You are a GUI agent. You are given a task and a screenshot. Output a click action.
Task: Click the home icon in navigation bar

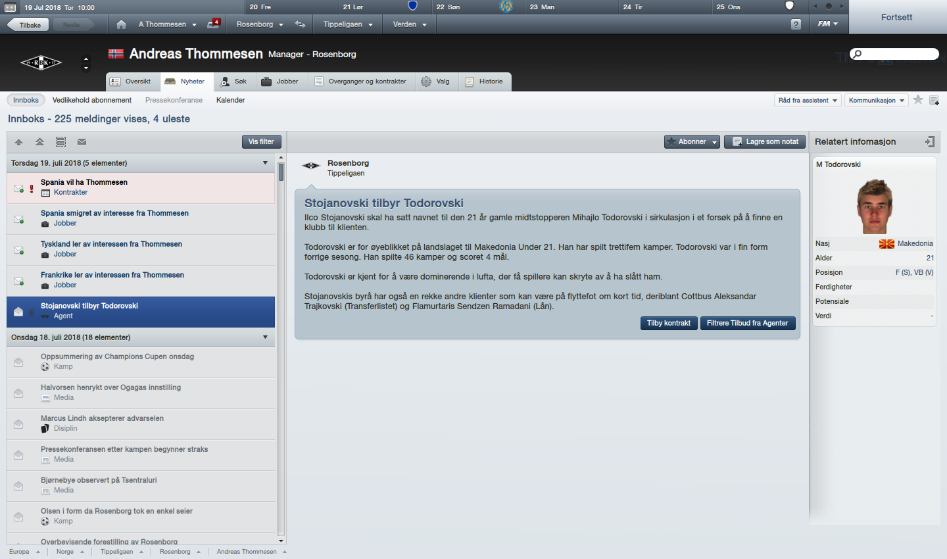point(121,24)
